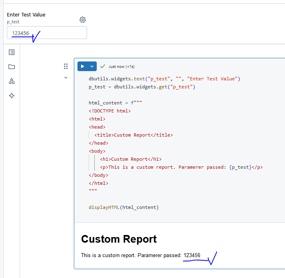Screen dimensions: 285x278
Task: Click the "Custom Report" output heading
Action: pos(119,239)
